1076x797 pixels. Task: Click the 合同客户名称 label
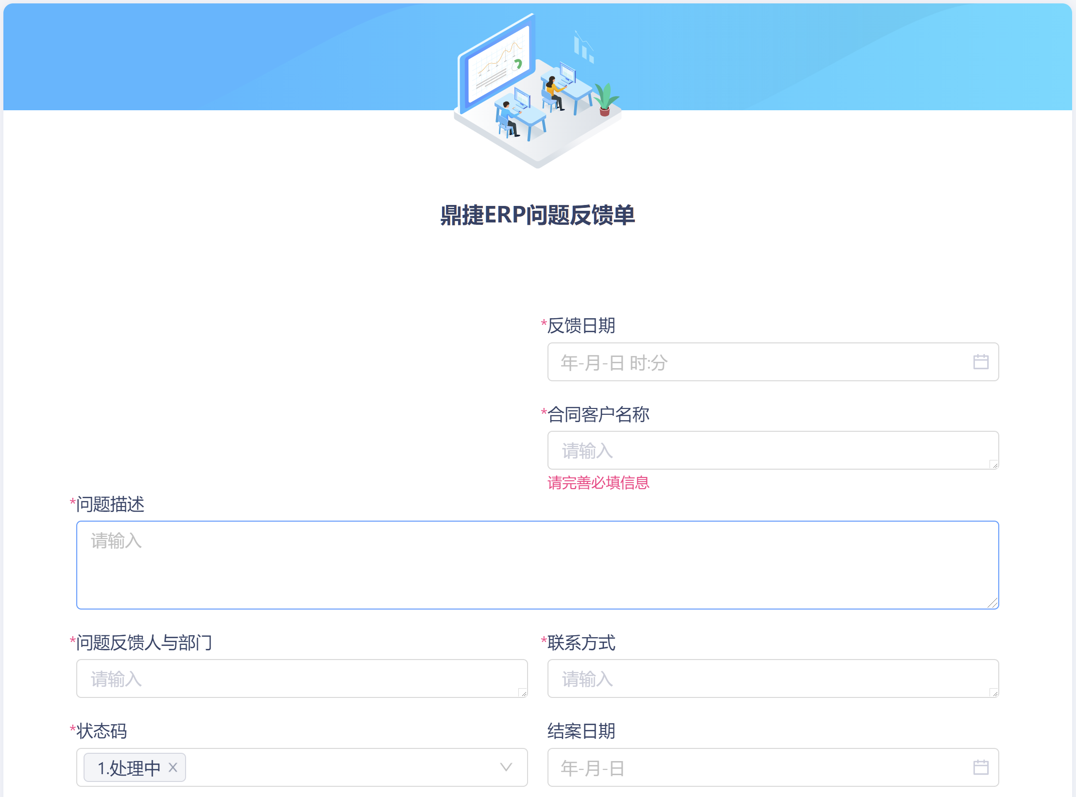598,414
